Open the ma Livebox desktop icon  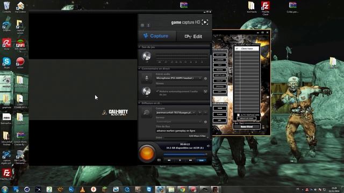[20, 7]
